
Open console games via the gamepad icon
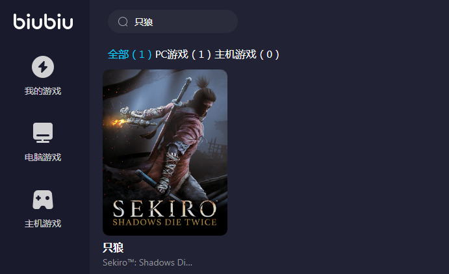point(43,199)
